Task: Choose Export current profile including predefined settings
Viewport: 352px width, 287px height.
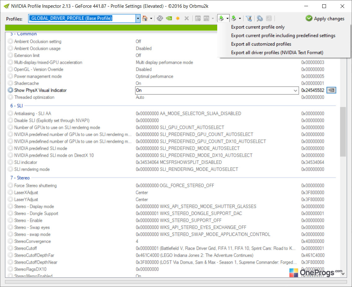Action: click(283, 35)
